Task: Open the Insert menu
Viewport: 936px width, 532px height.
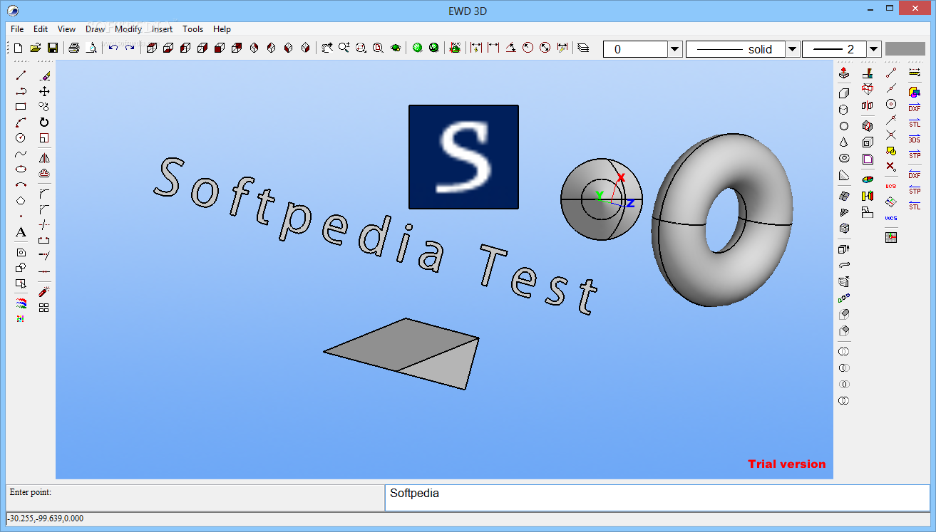Action: [162, 29]
